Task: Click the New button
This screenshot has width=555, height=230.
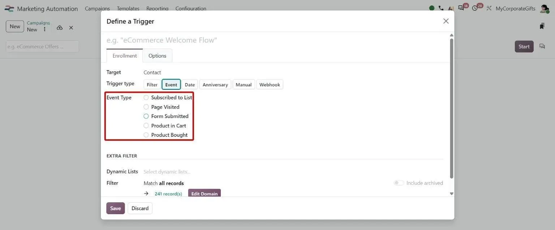Action: (x=15, y=26)
